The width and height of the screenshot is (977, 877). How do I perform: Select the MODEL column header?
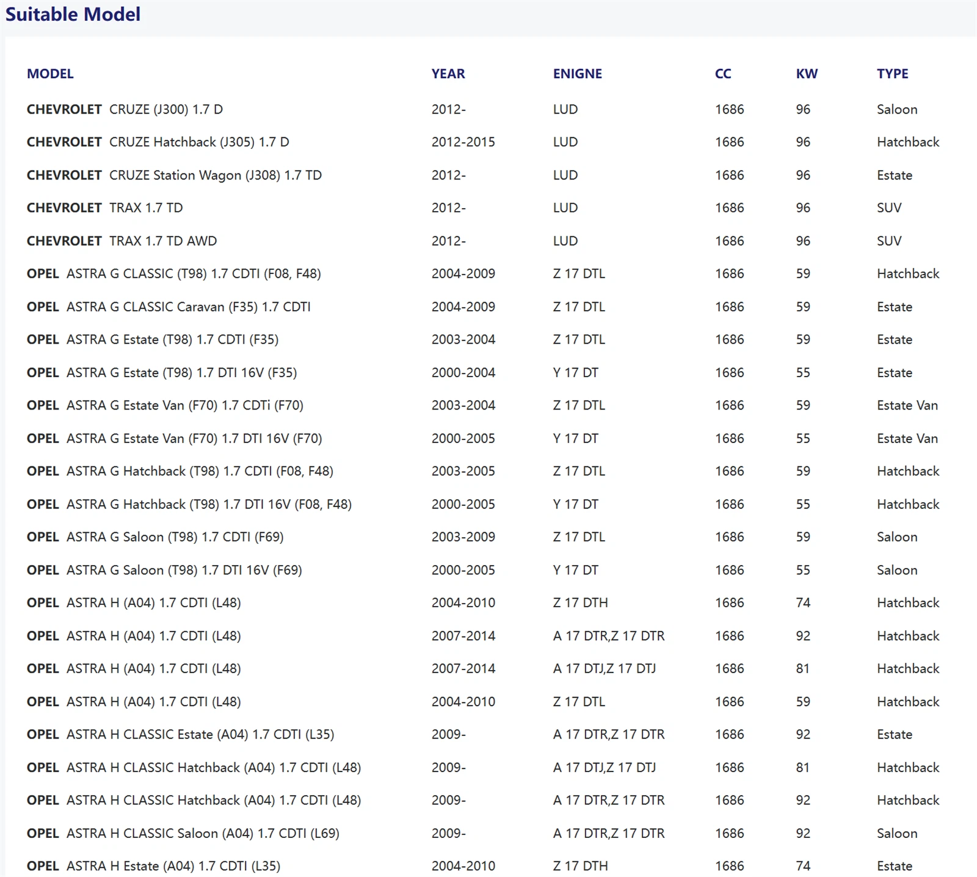pyautogui.click(x=50, y=74)
